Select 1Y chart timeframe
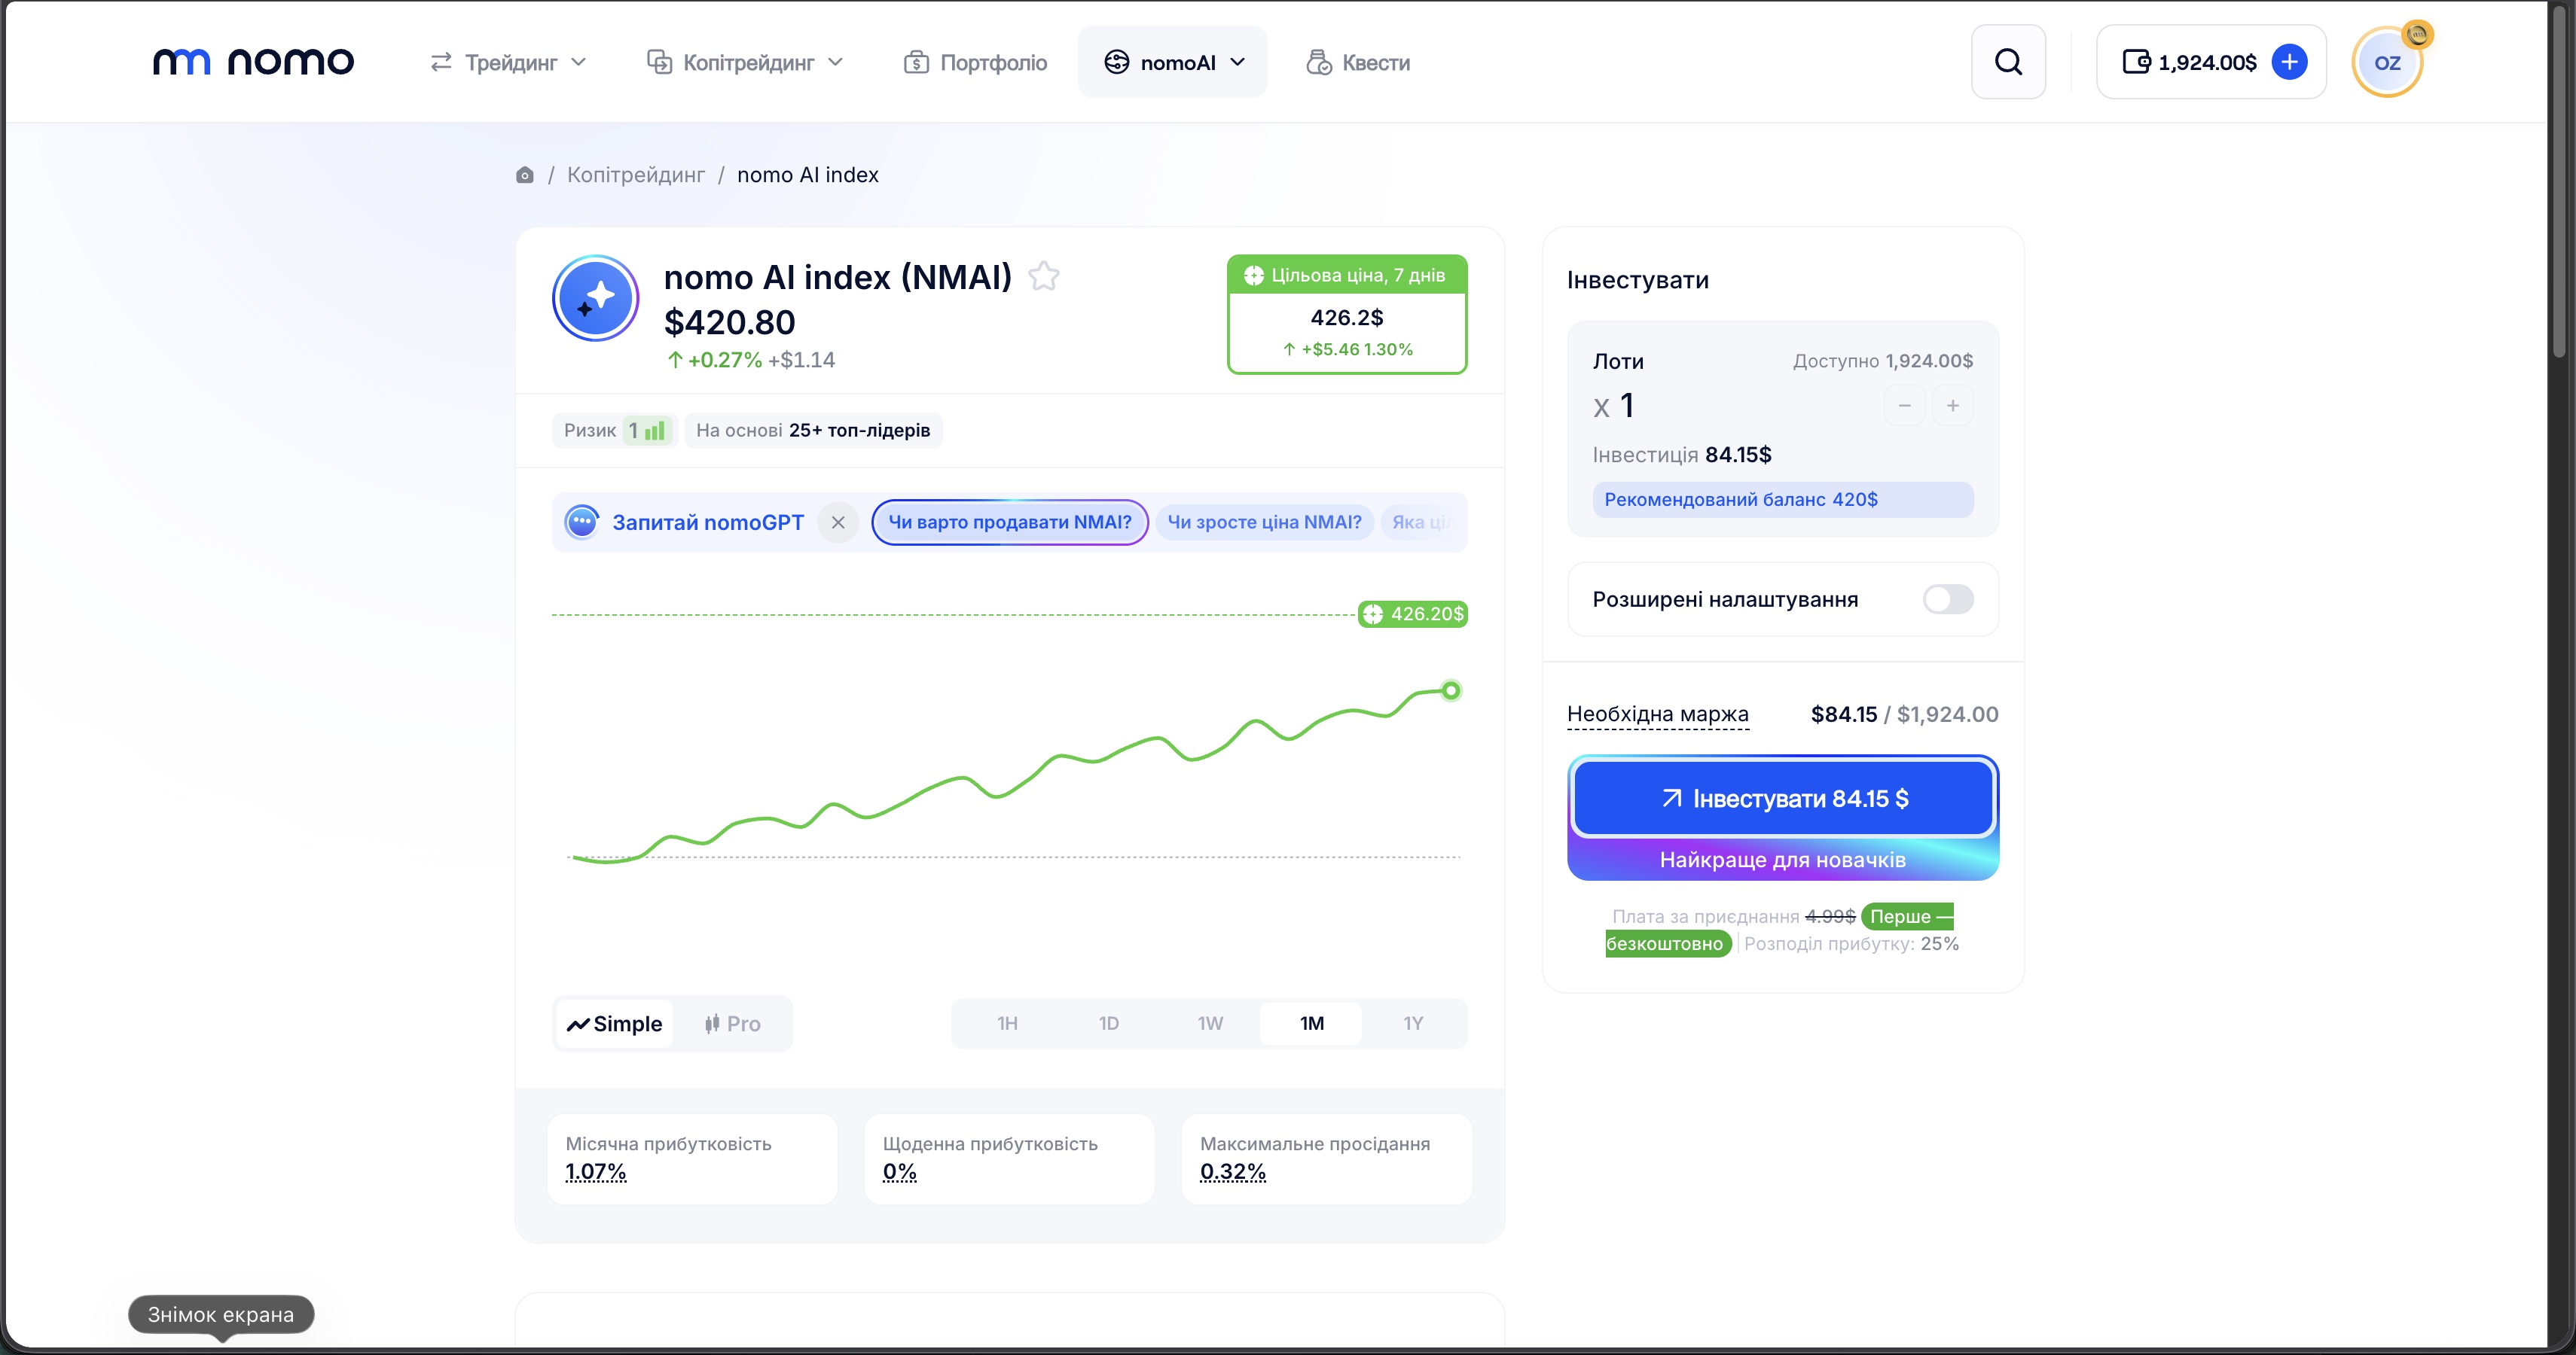2576x1355 pixels. pyautogui.click(x=1412, y=1023)
